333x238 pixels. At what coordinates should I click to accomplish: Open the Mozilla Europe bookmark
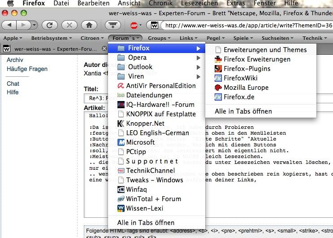point(246,88)
